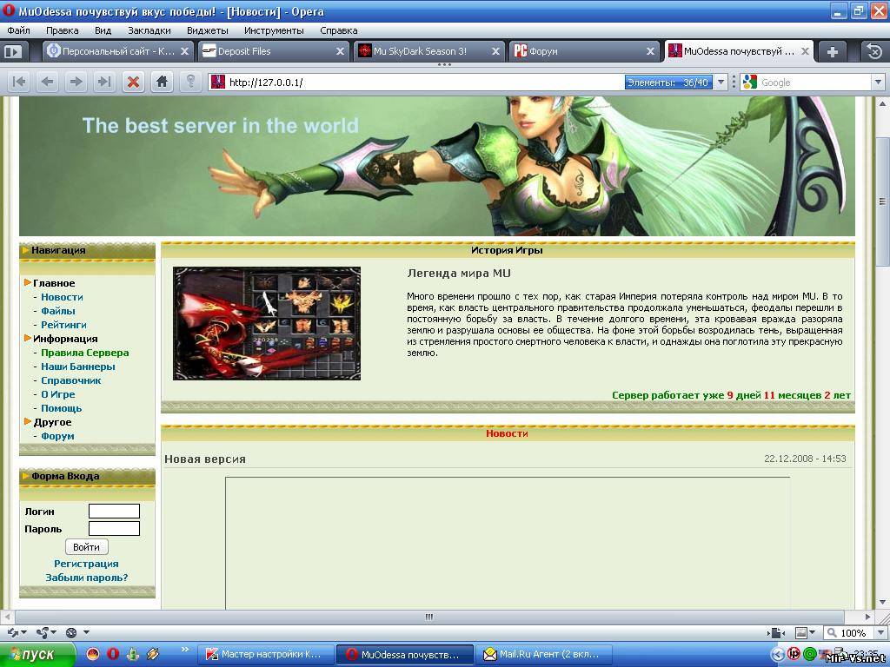Open the Файл menu
The image size is (890, 667).
(x=19, y=30)
